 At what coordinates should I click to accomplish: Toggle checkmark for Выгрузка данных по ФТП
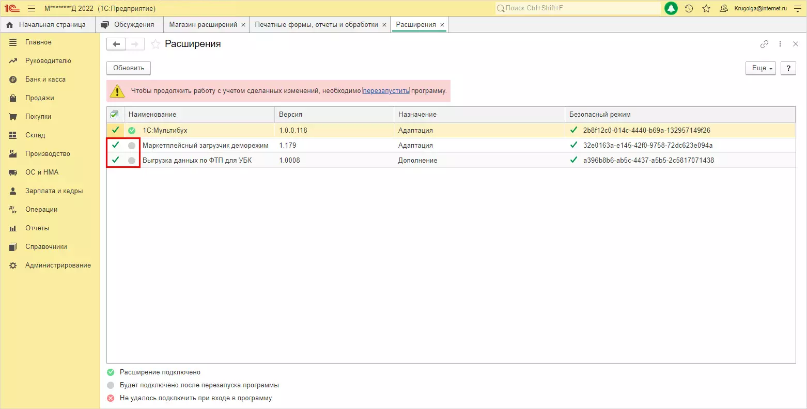pos(115,160)
